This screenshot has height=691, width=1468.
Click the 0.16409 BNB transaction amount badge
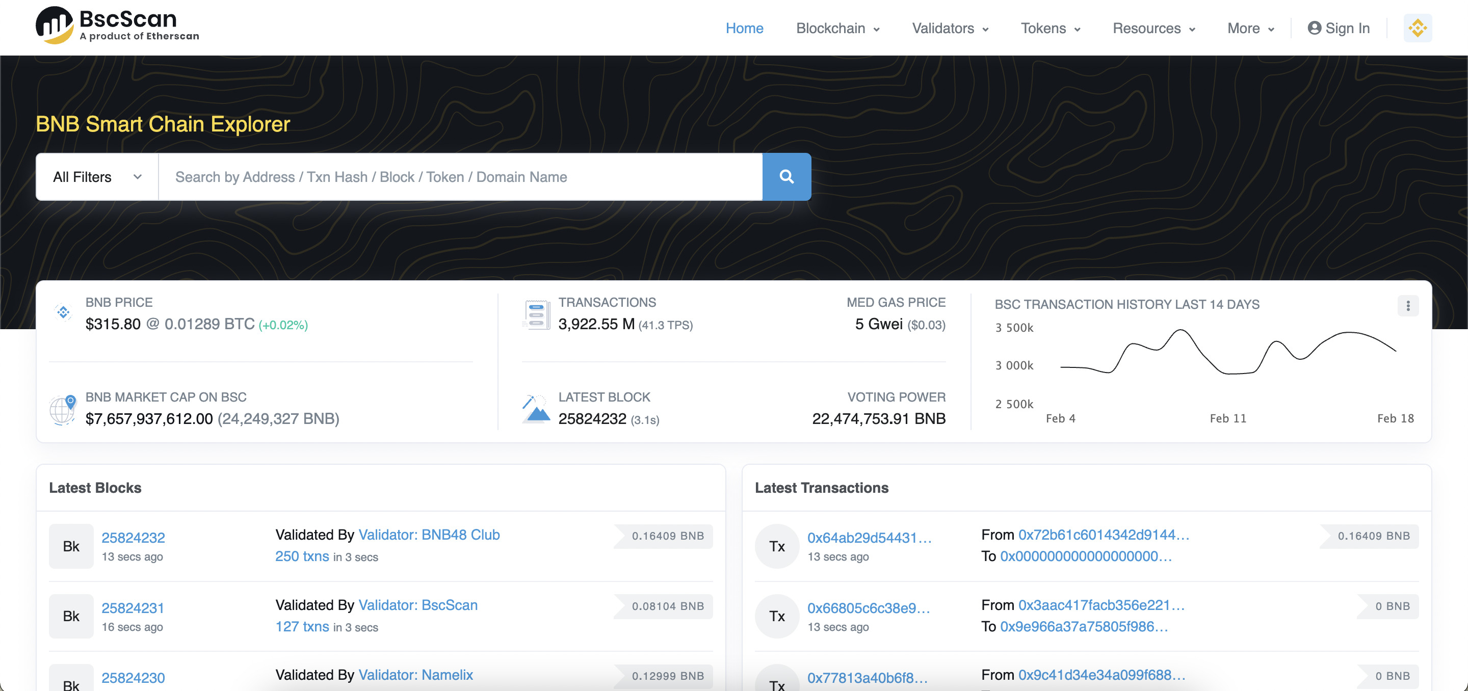point(1370,536)
